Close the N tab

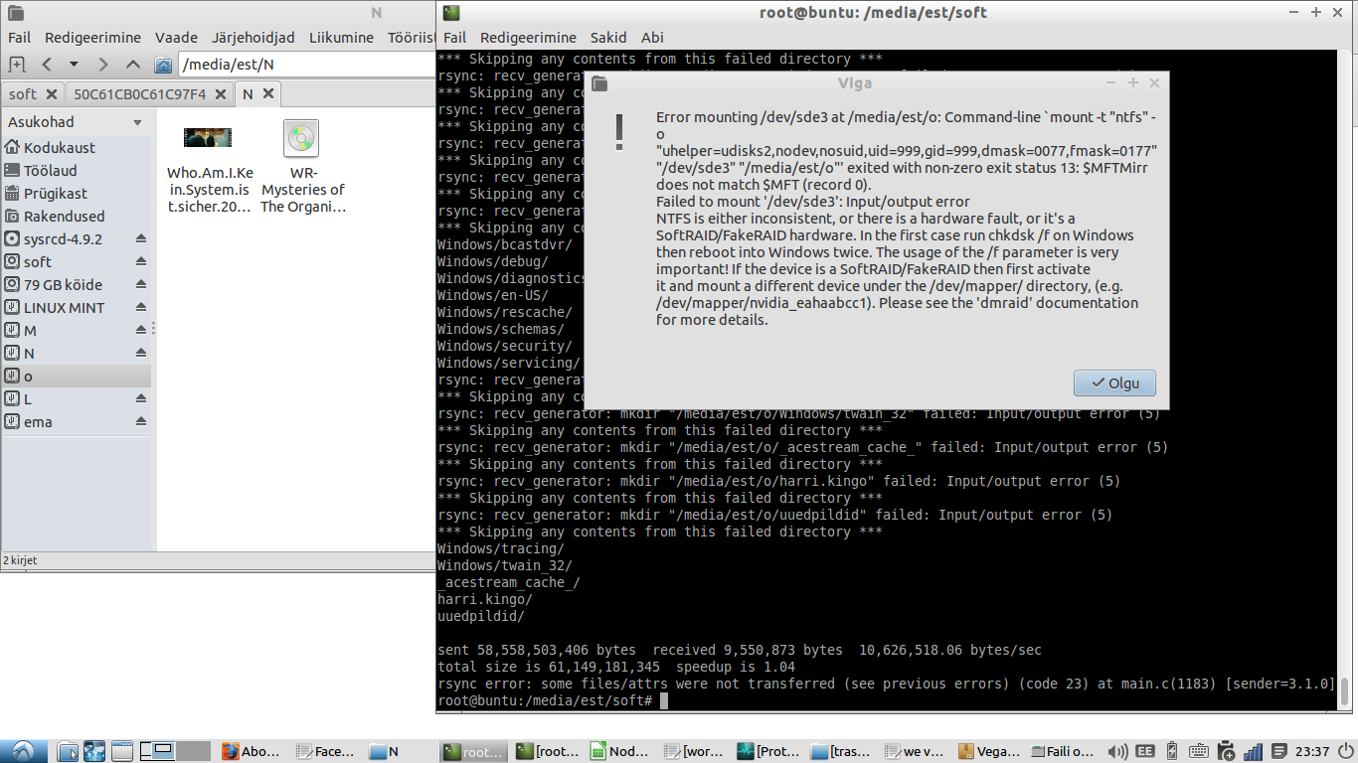coord(269,94)
